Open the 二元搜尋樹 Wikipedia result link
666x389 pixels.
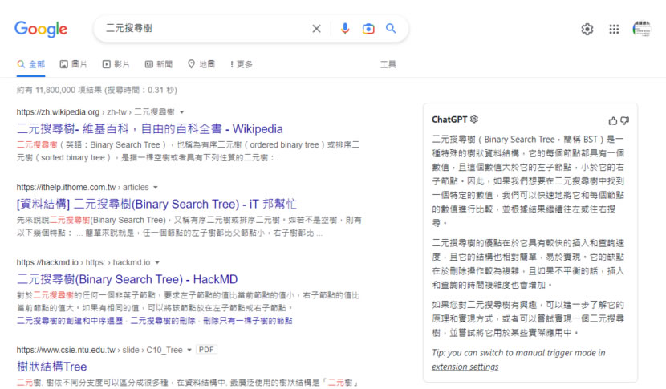[149, 128]
